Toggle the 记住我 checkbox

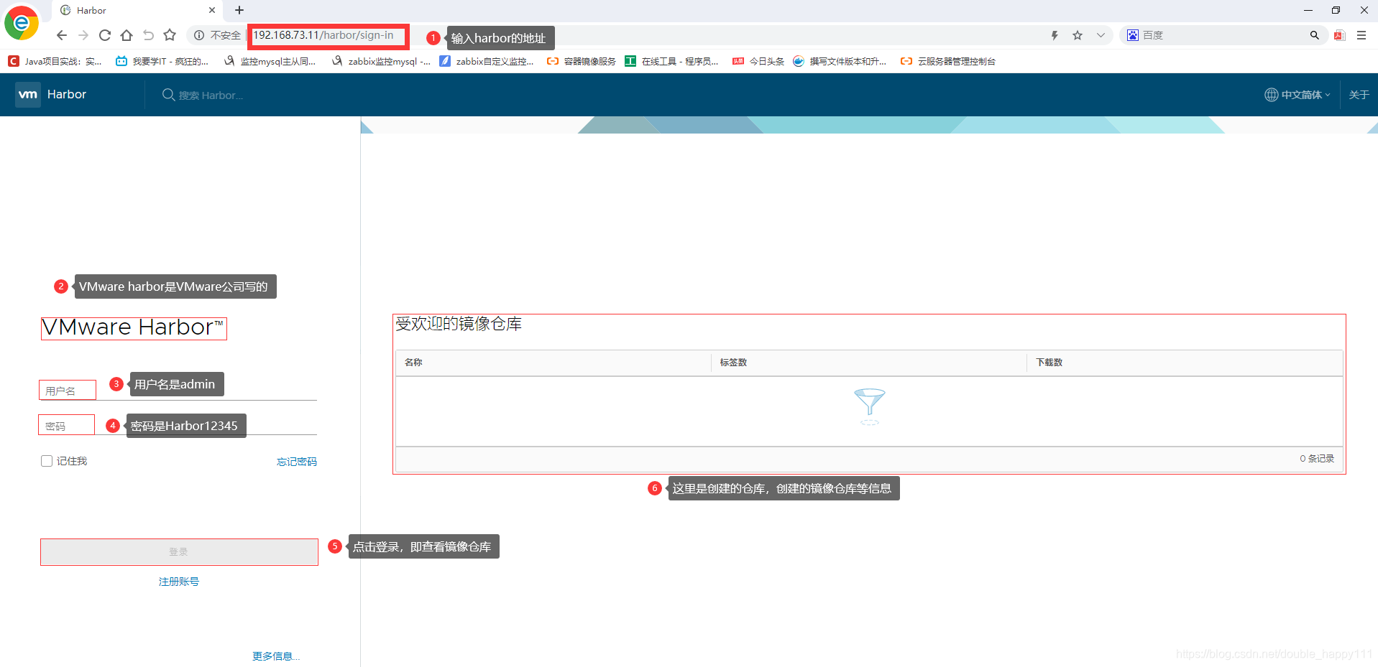47,461
